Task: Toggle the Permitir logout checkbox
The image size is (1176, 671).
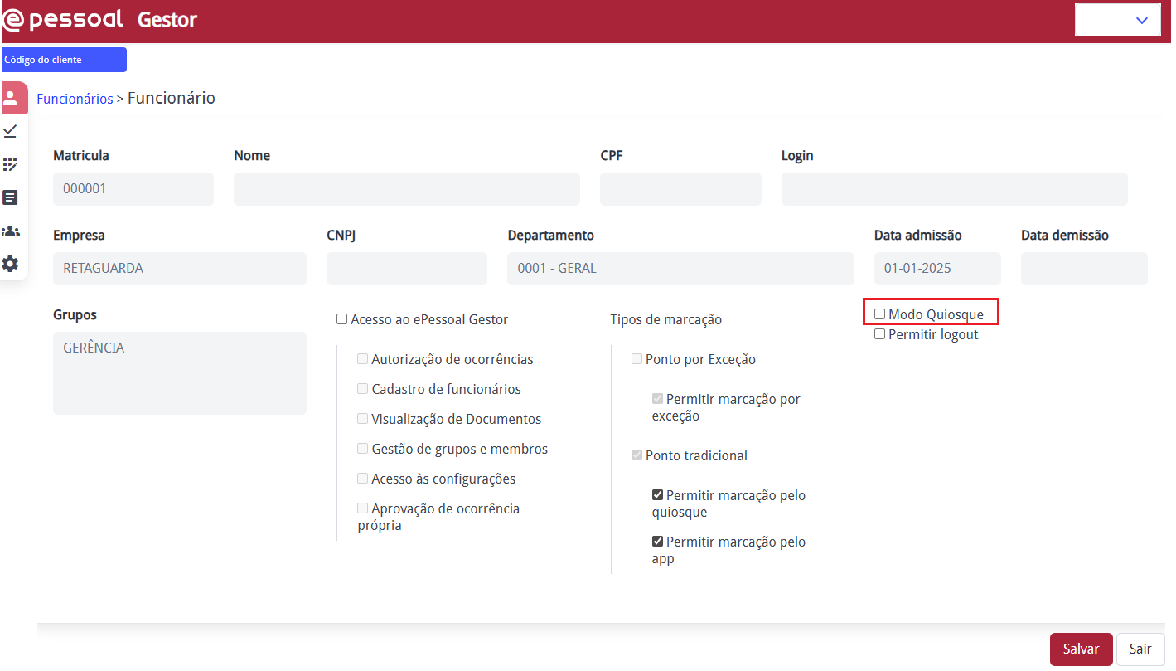Action: tap(880, 334)
